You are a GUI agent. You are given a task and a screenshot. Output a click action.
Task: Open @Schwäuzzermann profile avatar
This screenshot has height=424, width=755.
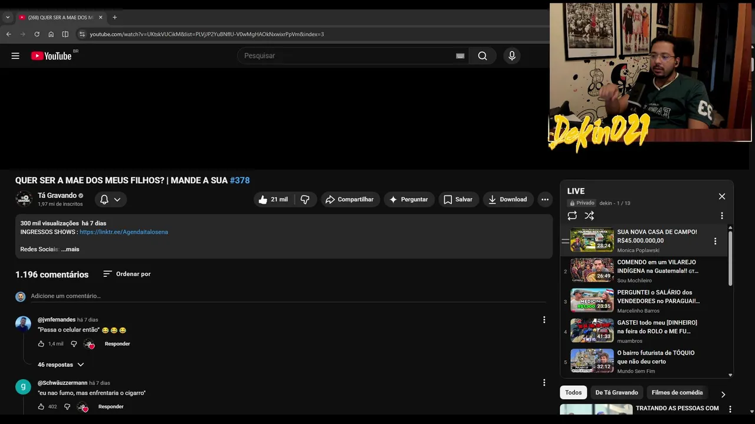tap(23, 387)
